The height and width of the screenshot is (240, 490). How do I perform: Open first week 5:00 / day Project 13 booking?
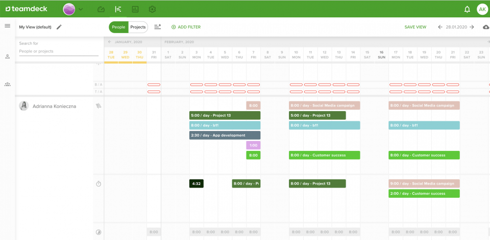pos(225,116)
